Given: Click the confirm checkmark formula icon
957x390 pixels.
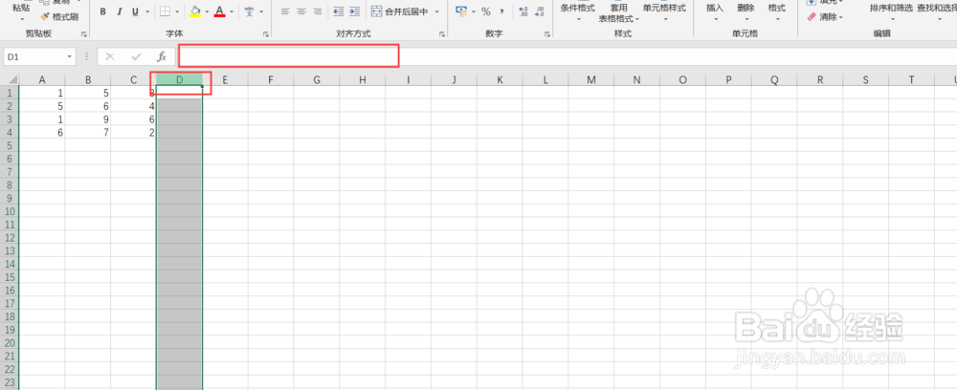Looking at the screenshot, I should point(136,56).
